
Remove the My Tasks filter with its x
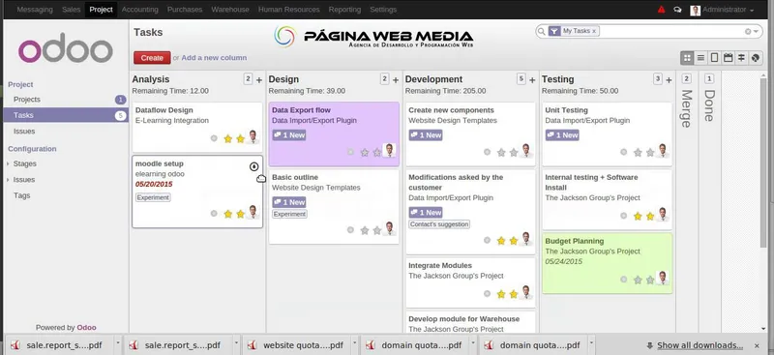[x=594, y=31]
